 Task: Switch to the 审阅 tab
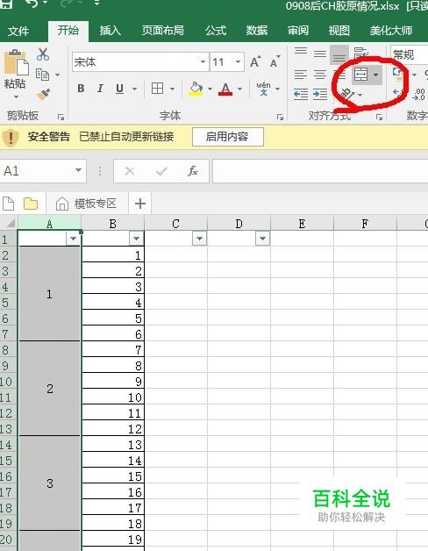pyautogui.click(x=298, y=31)
